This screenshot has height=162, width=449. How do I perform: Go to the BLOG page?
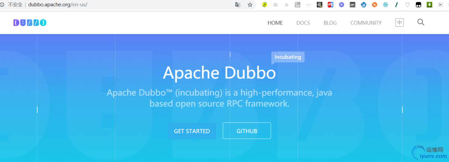tap(330, 23)
